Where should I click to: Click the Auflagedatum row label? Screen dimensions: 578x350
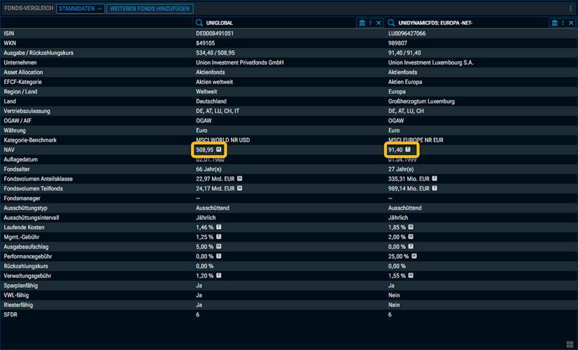tap(21, 159)
